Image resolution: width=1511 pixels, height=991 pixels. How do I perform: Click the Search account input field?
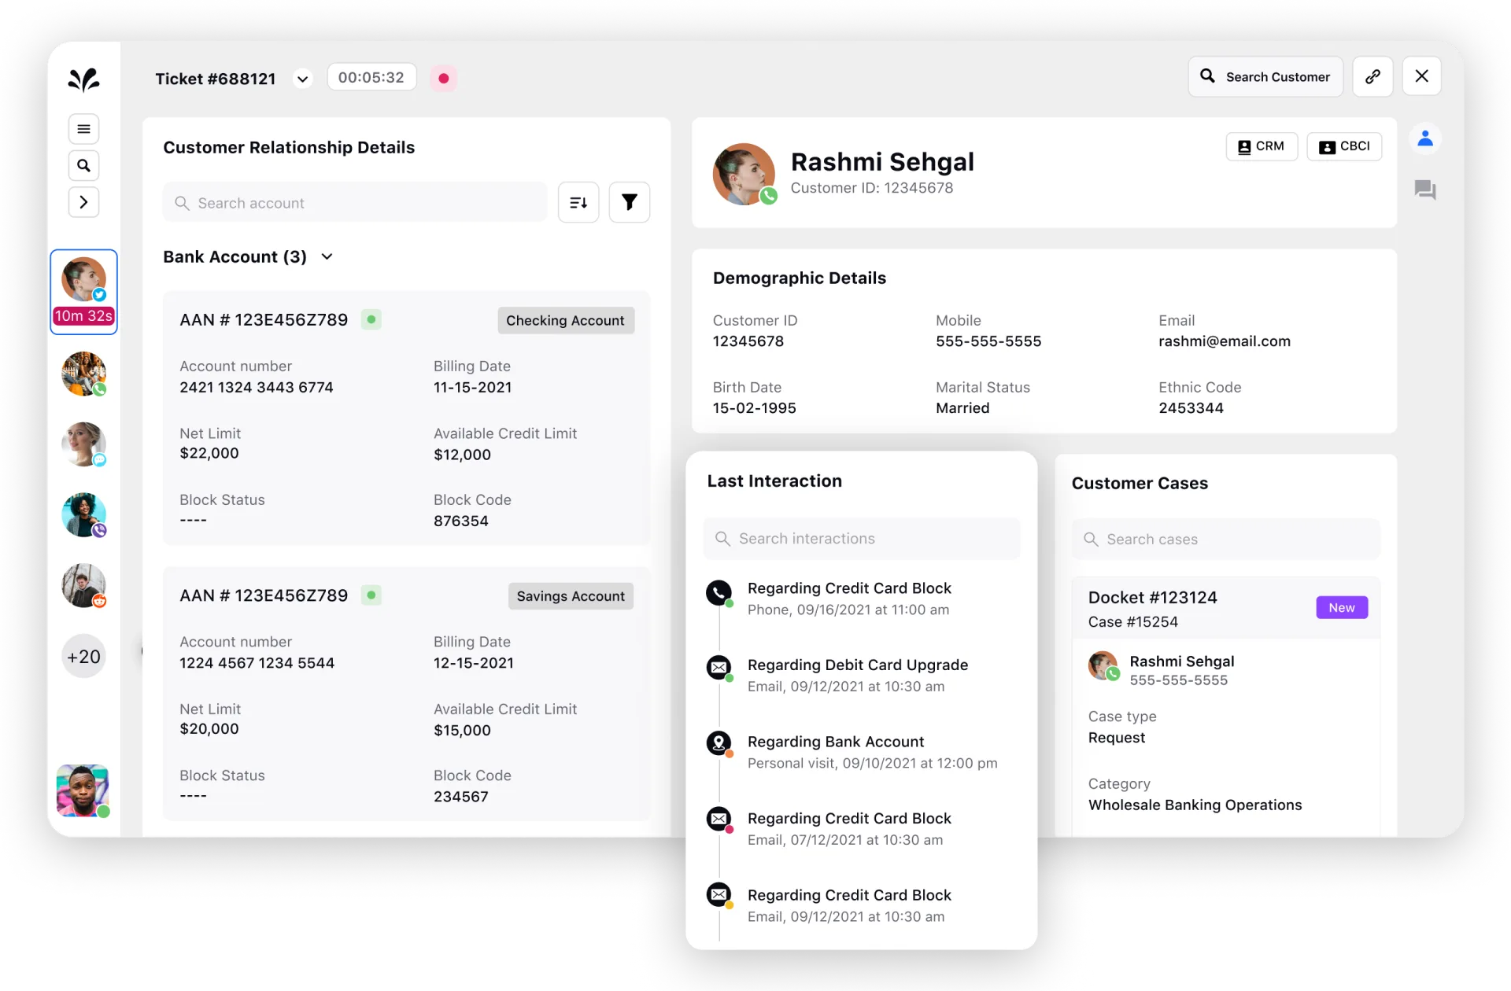coord(356,203)
